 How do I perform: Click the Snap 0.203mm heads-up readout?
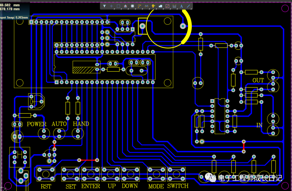(14, 18)
